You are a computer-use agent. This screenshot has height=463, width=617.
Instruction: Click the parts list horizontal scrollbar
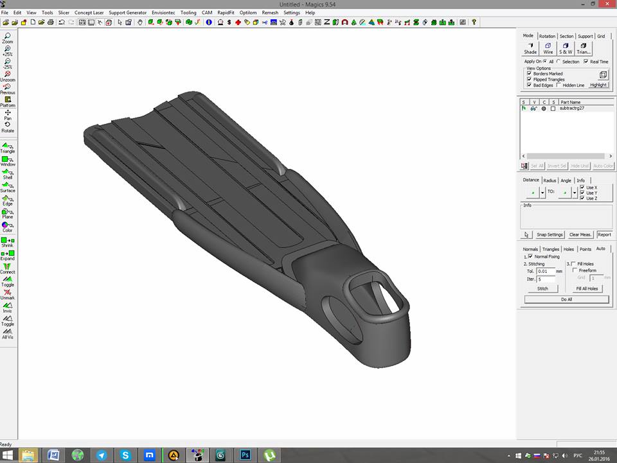(567, 156)
